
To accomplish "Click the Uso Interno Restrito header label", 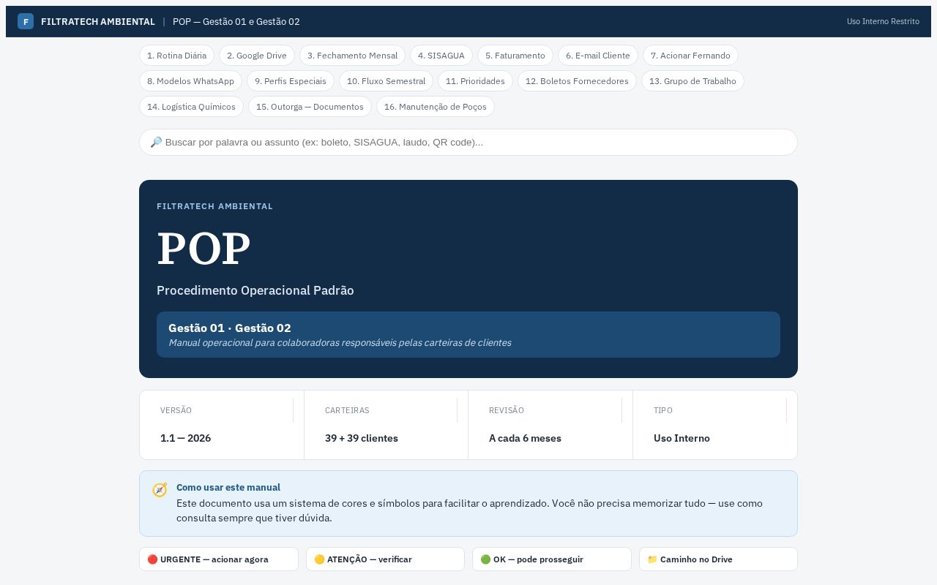I will (883, 22).
